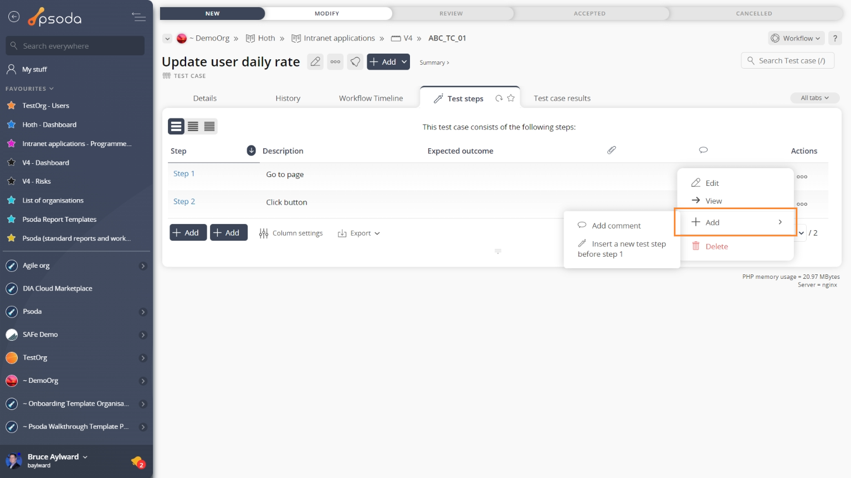This screenshot has width=851, height=478.
Task: Click the second Add button below table
Action: tap(228, 232)
